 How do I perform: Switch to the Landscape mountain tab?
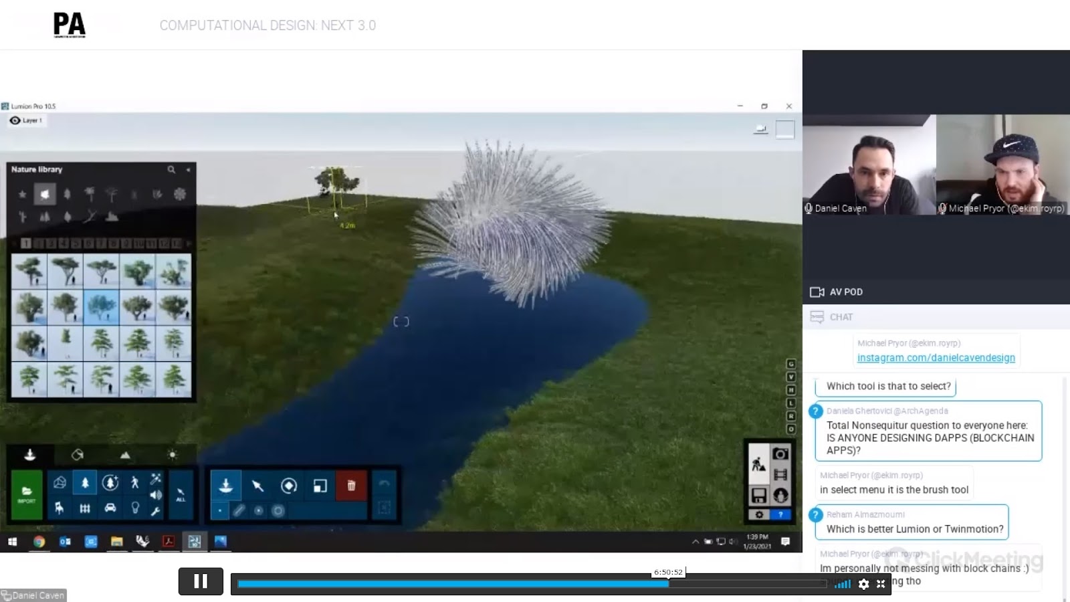click(x=125, y=455)
